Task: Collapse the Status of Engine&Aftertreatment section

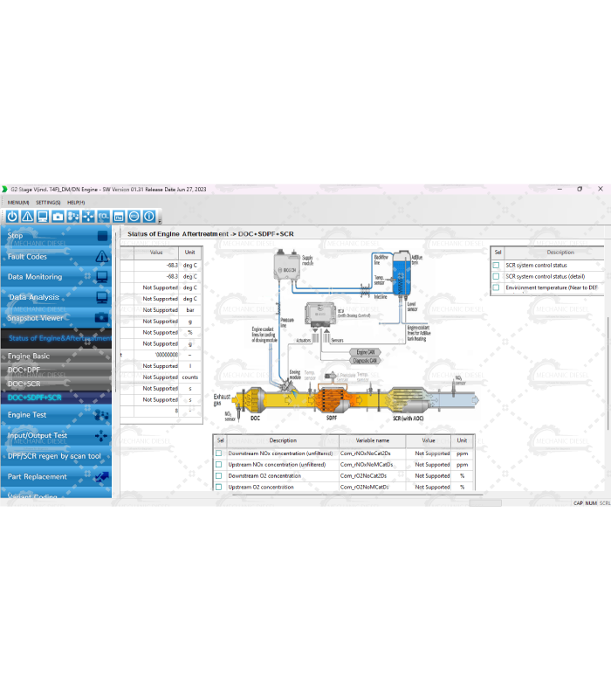Action: (x=58, y=338)
